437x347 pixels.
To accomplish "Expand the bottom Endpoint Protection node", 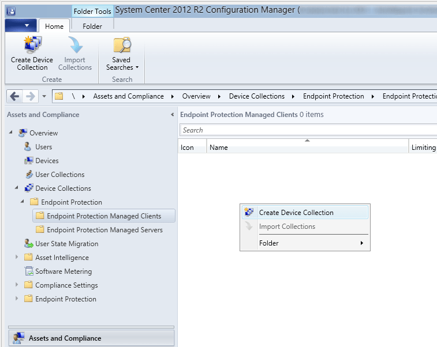I will tap(17, 299).
